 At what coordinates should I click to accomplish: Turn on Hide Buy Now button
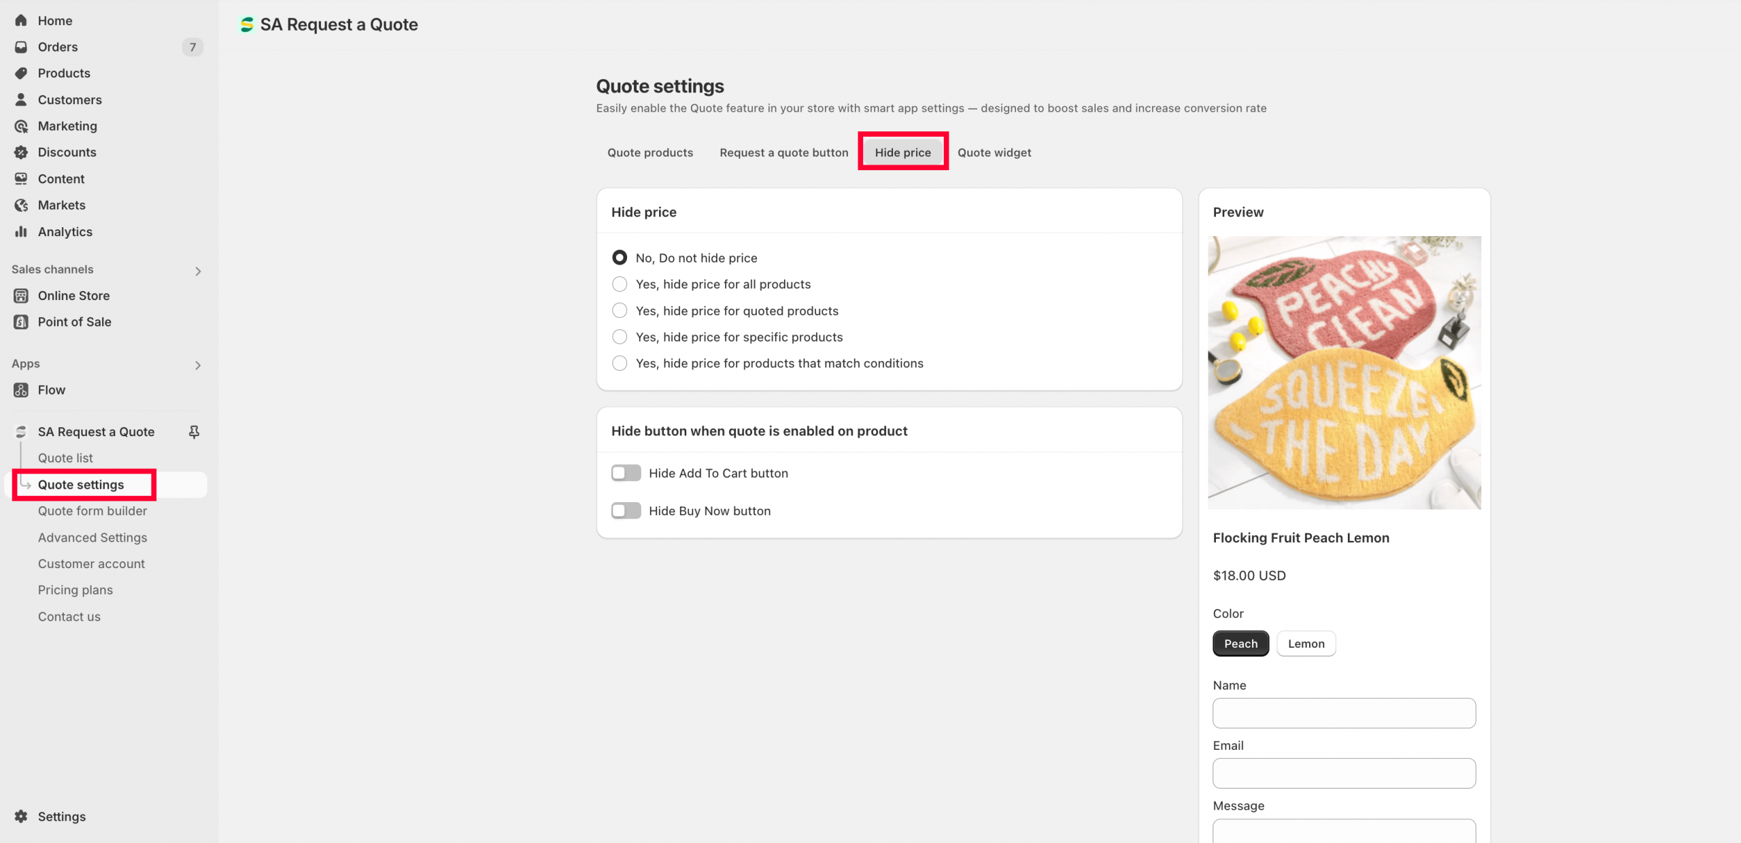coord(626,511)
